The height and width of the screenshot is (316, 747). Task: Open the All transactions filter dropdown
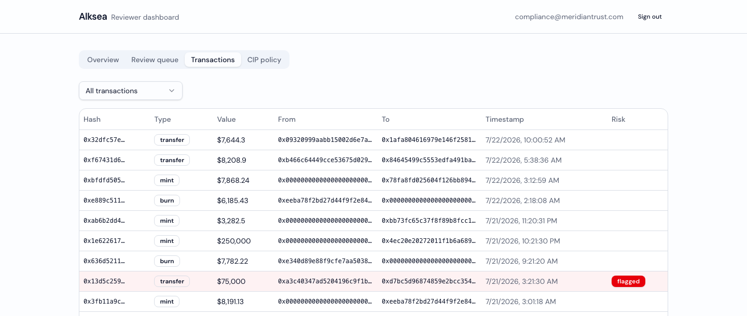click(x=131, y=91)
